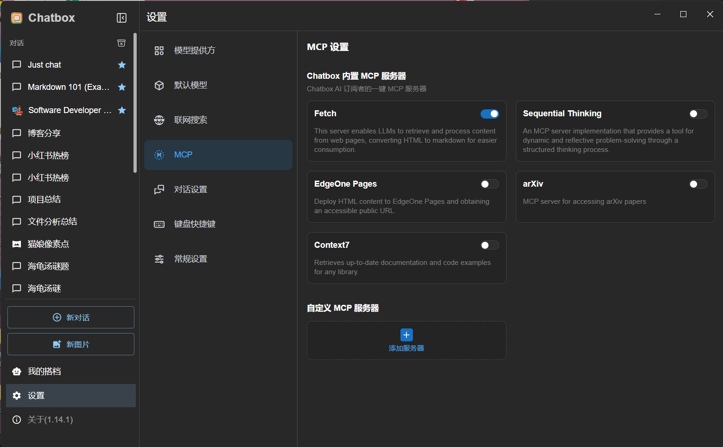Open 键盘快捷键 settings
The height and width of the screenshot is (447, 723).
tap(218, 224)
